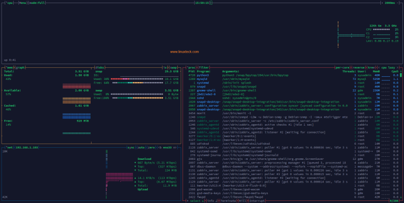Click the clock showing 15:50:15
The image size is (404, 203).
[x=202, y=3]
